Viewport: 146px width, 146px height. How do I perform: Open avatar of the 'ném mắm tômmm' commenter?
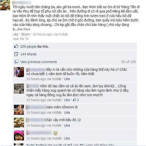(x=19, y=110)
